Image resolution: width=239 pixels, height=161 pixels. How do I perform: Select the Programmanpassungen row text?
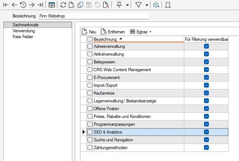click(x=114, y=124)
